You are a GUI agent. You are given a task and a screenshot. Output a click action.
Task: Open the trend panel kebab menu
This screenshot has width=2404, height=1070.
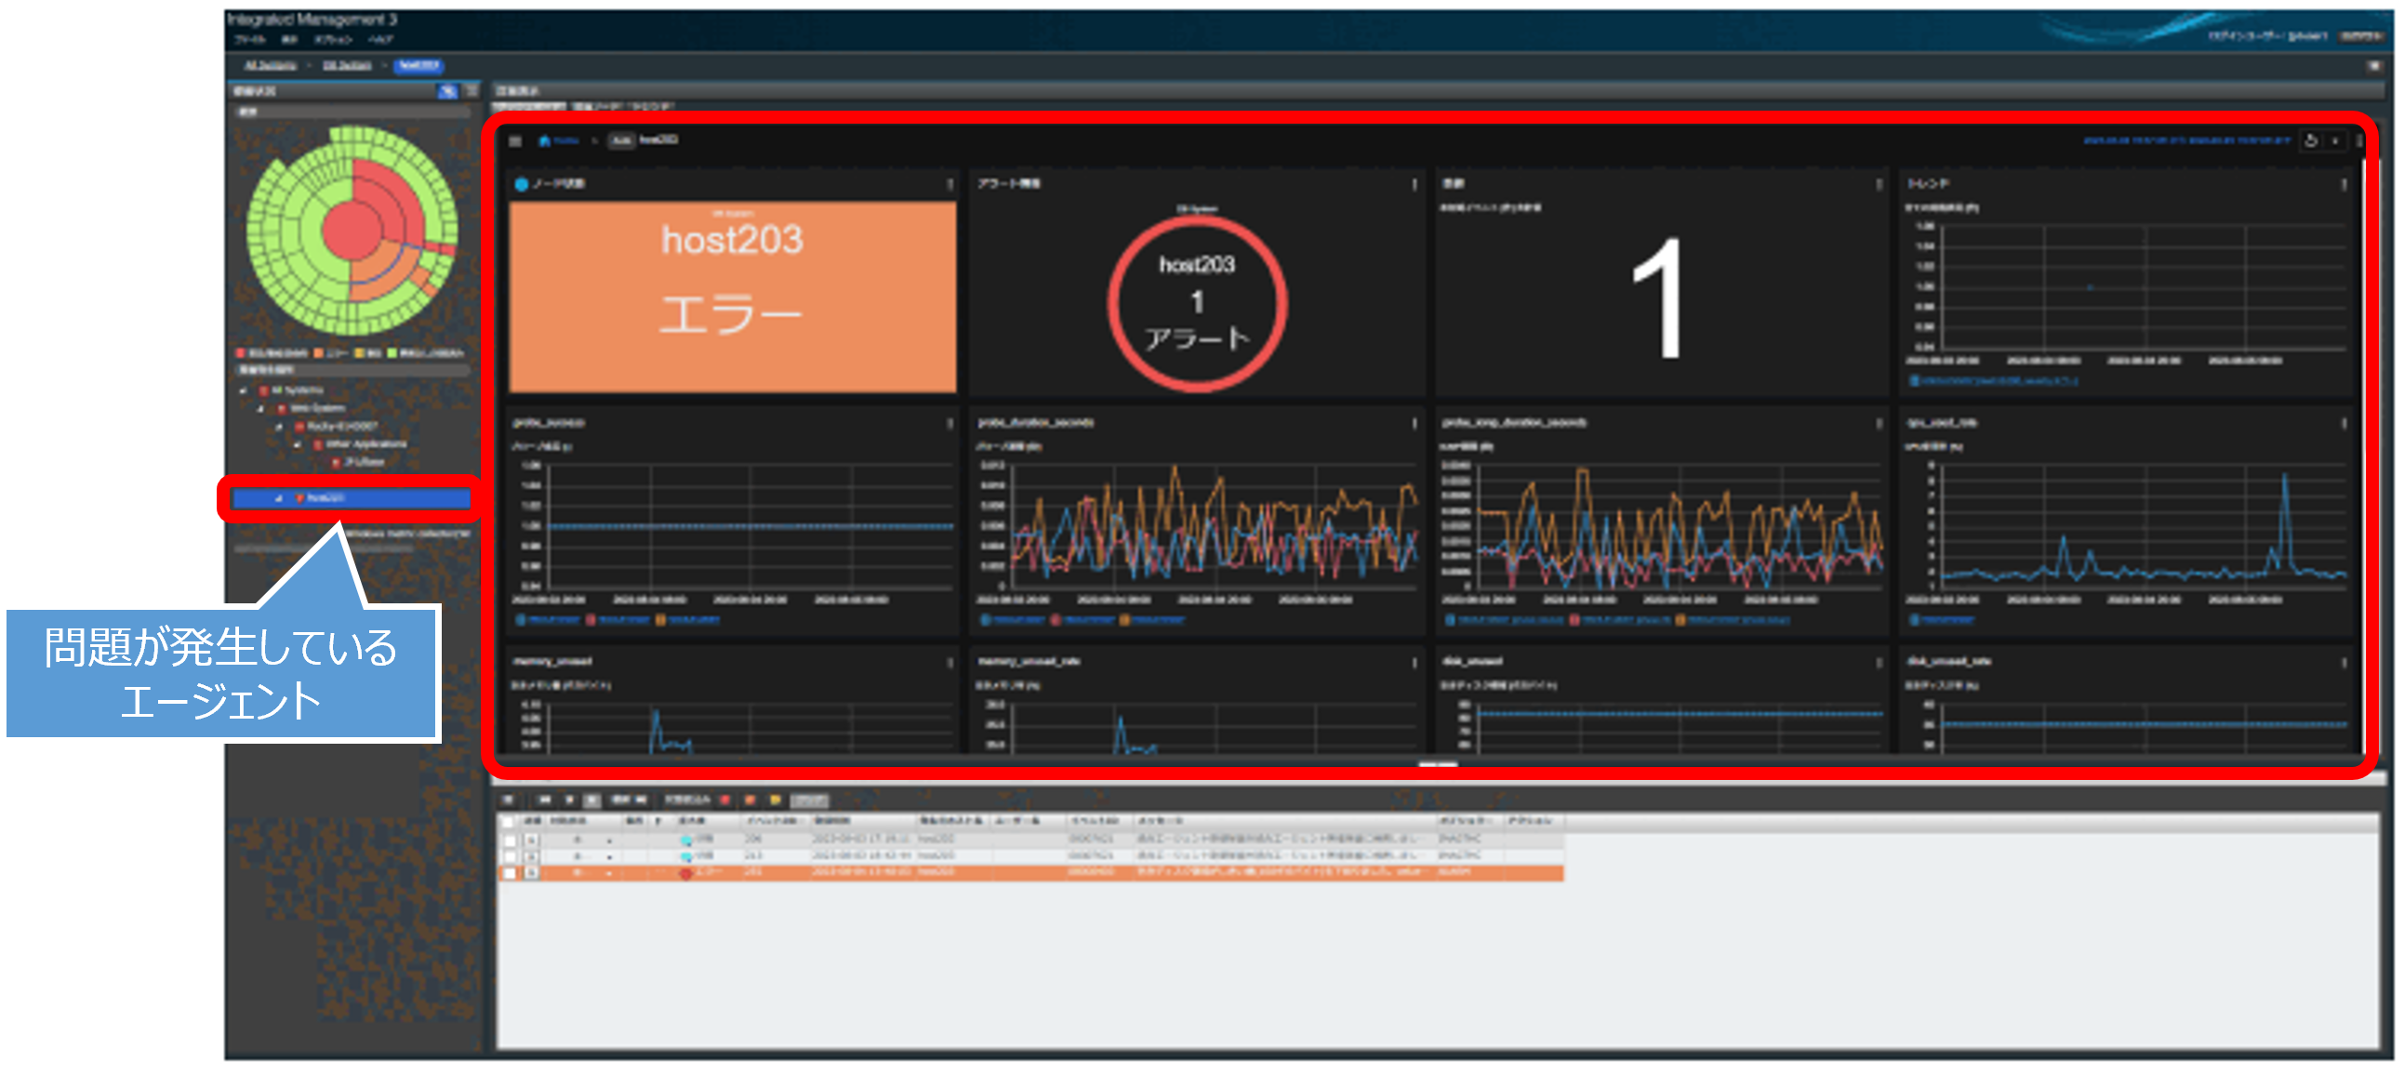[x=2344, y=184]
